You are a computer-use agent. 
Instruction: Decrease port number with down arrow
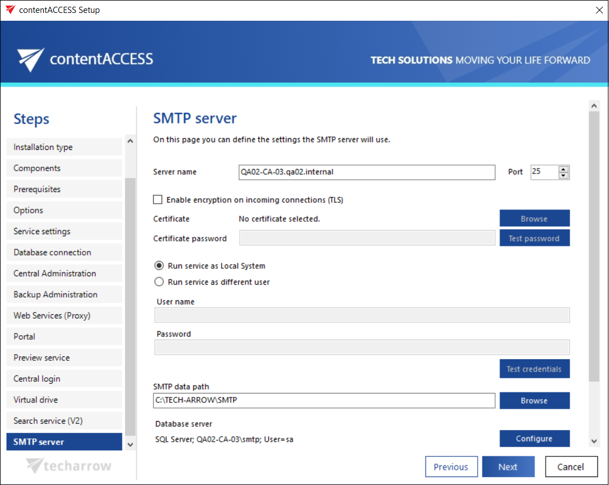[564, 176]
